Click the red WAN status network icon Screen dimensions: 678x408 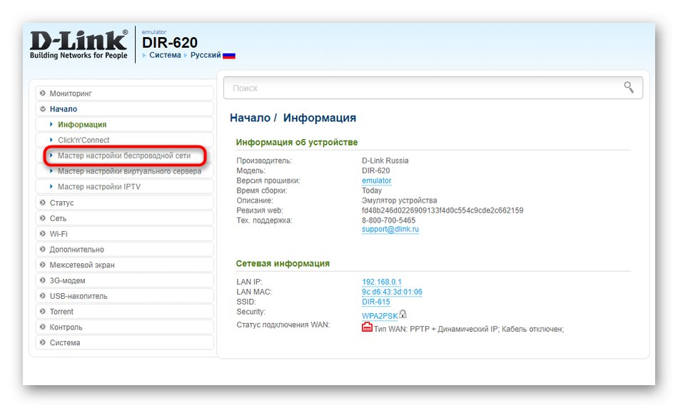click(x=367, y=327)
